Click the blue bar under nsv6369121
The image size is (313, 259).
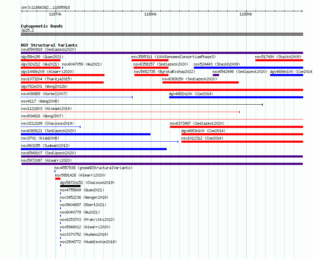(x=86, y=134)
